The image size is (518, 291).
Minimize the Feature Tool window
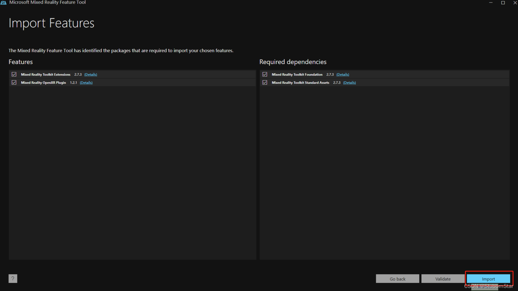pos(491,3)
